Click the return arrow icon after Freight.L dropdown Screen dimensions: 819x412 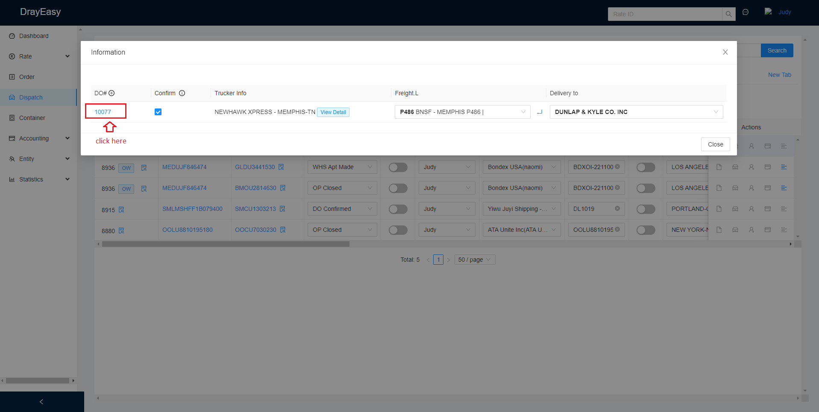[540, 112]
